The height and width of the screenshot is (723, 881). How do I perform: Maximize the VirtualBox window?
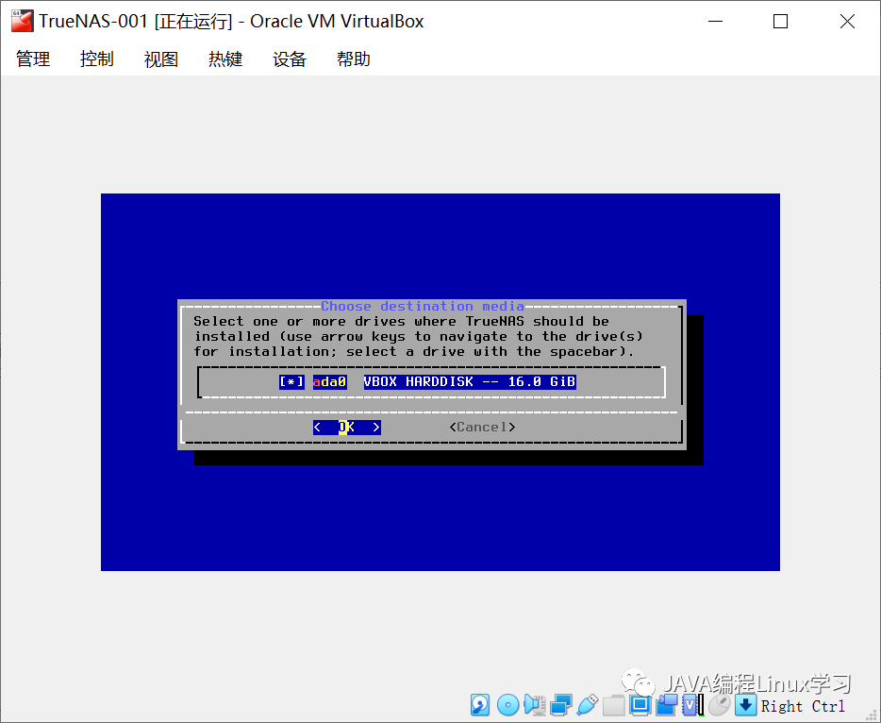780,22
